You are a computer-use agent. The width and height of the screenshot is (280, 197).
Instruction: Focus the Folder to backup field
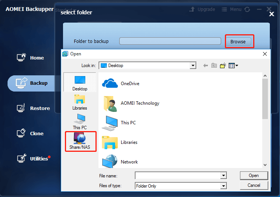[x=170, y=41]
